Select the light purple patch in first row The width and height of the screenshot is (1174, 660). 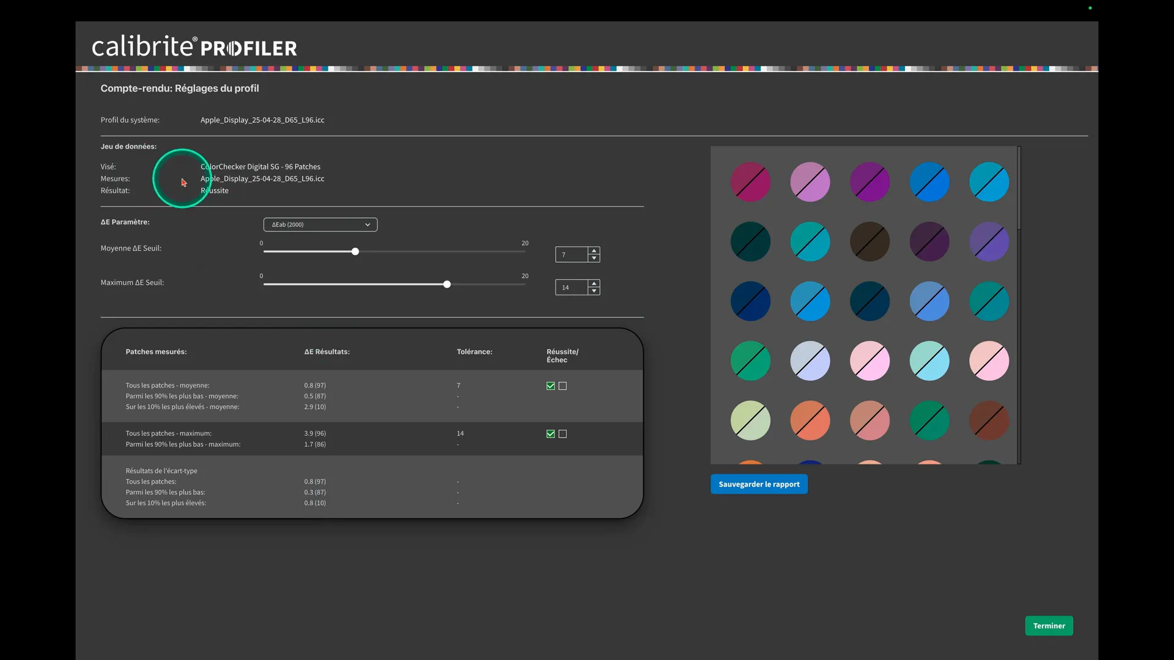[x=810, y=182]
